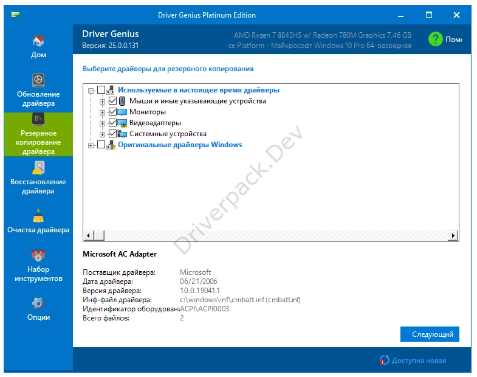Open the Опции section

point(38,309)
